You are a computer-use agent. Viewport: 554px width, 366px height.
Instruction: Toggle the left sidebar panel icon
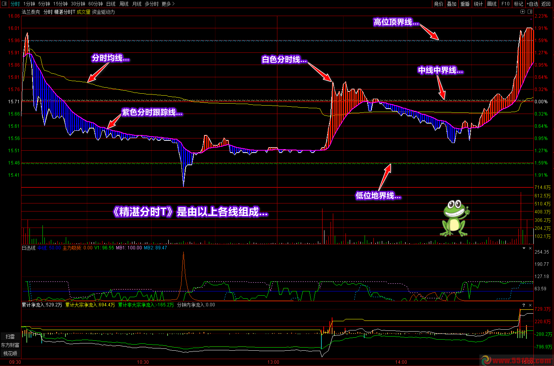tap(5, 4)
